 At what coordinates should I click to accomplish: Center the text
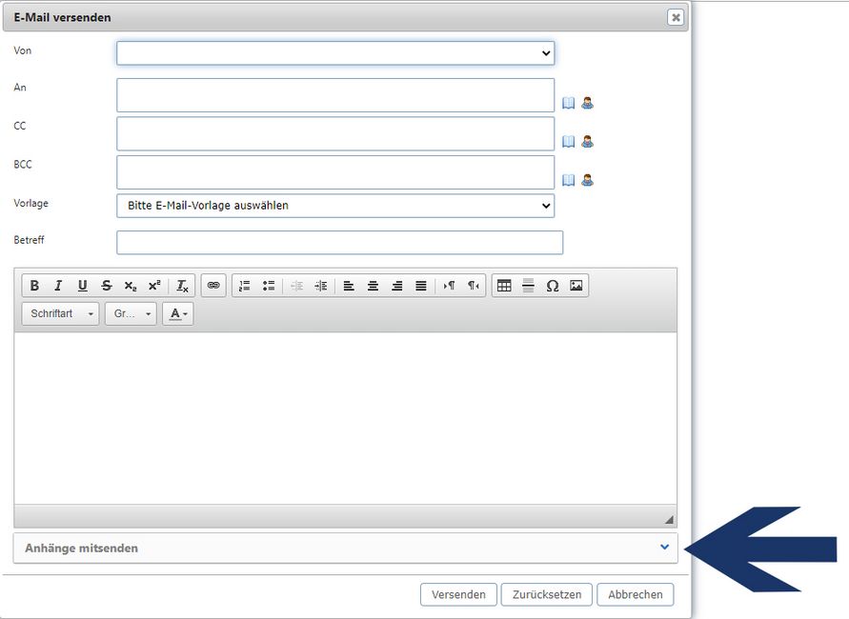click(x=374, y=286)
